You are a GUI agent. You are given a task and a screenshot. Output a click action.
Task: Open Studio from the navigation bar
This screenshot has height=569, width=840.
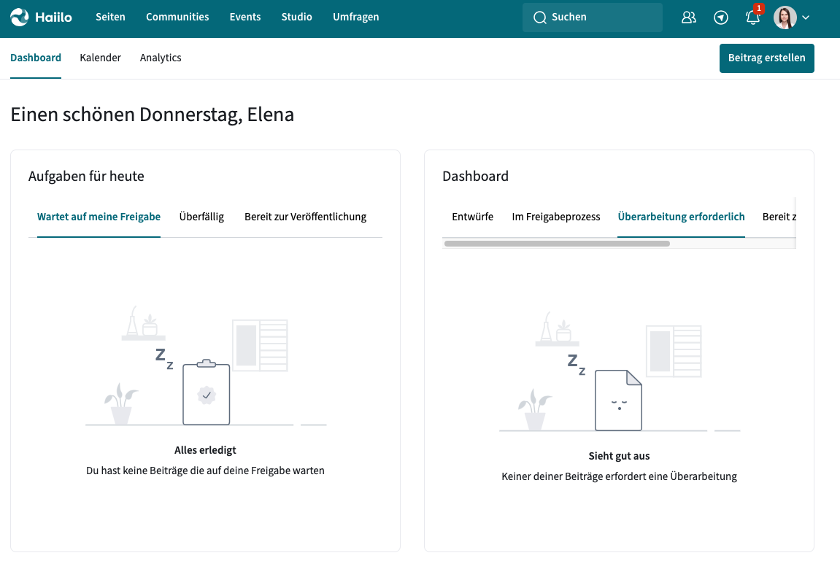tap(296, 18)
